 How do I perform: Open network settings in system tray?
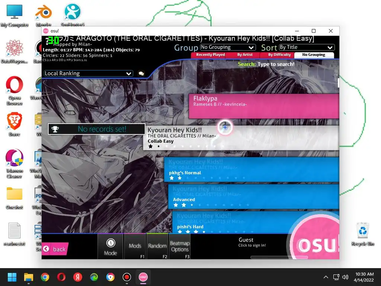point(336,277)
